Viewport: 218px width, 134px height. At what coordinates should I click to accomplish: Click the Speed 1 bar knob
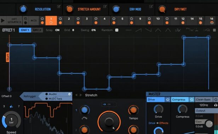coord(11,120)
